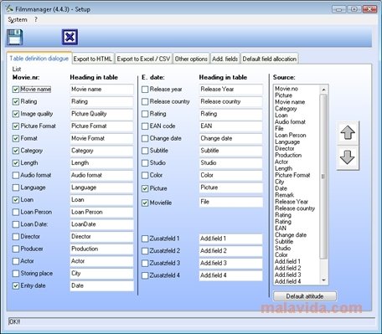The width and height of the screenshot is (382, 334).
Task: Click the Source list scrollbar thumb
Action: click(x=323, y=177)
